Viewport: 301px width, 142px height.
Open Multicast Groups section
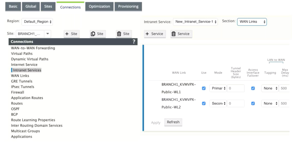click(26, 131)
